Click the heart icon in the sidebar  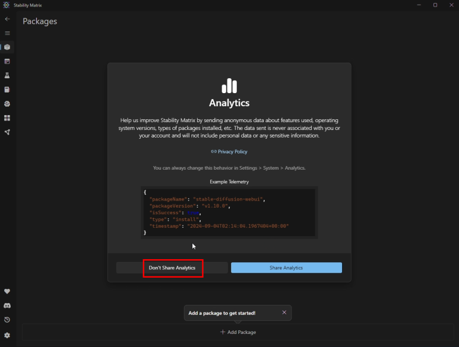tap(7, 291)
